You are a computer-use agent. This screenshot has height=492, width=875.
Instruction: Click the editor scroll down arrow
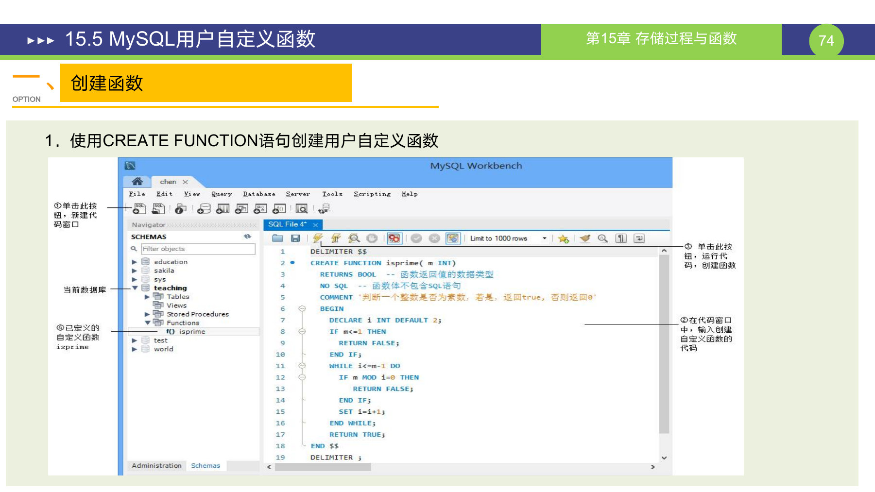click(664, 458)
